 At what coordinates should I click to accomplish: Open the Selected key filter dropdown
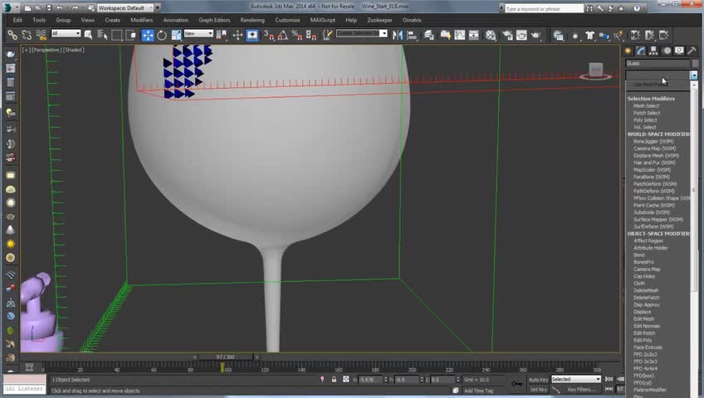tap(574, 380)
